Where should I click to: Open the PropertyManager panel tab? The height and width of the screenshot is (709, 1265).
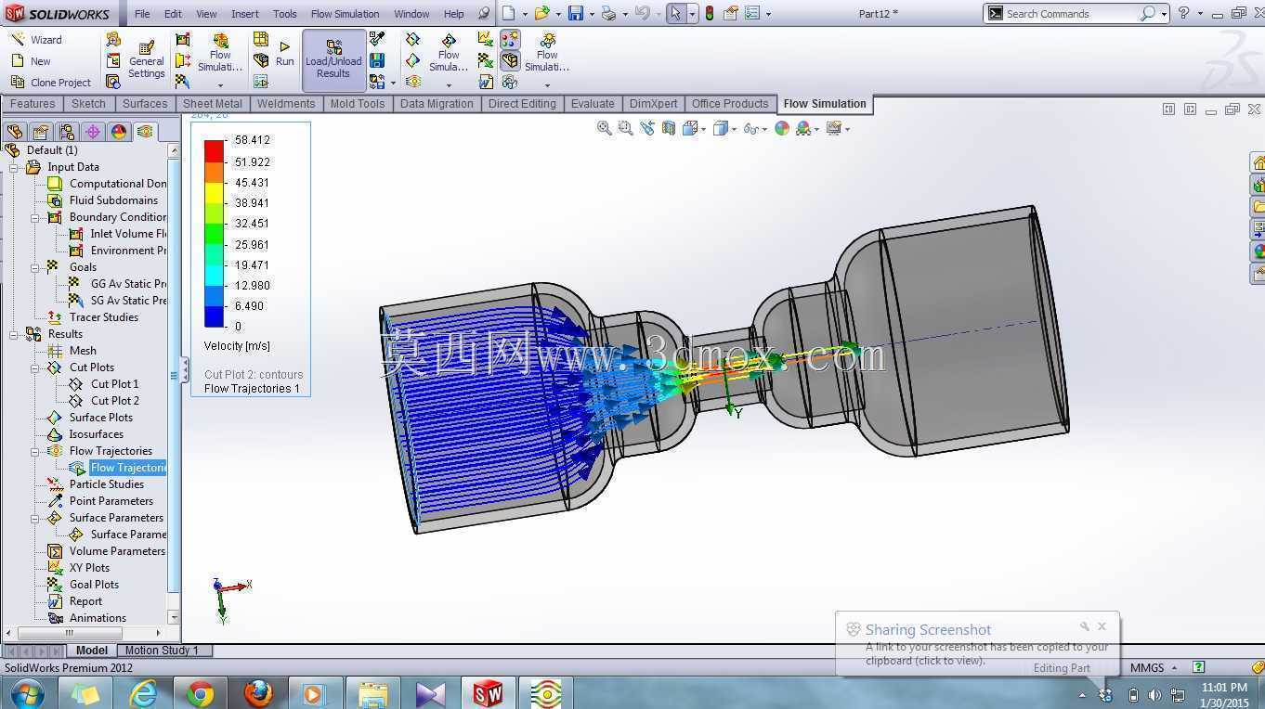tap(40, 132)
